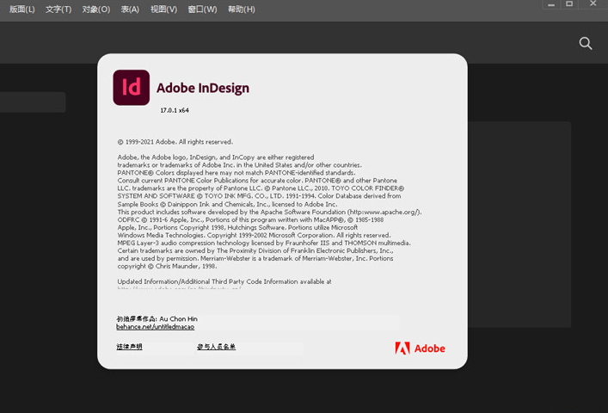Image resolution: width=608 pixels, height=413 pixels.
Task: Open the 法律声明 legal notices link
Action: [129, 346]
